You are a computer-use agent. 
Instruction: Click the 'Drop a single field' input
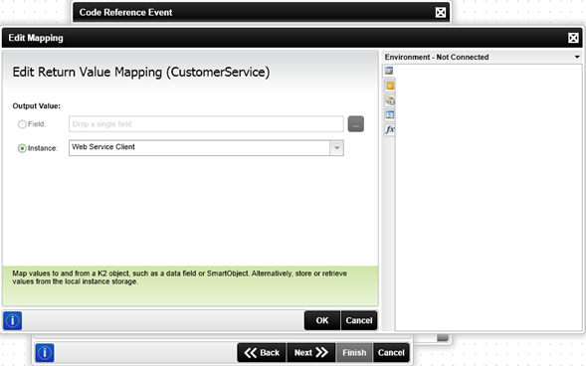coord(206,124)
